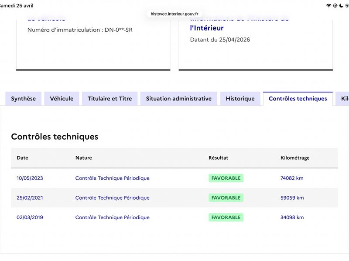The width and height of the screenshot is (349, 261).
Task: Click Contrôle Technique Périodique in the 02/03/2019 row
Action: point(112,217)
